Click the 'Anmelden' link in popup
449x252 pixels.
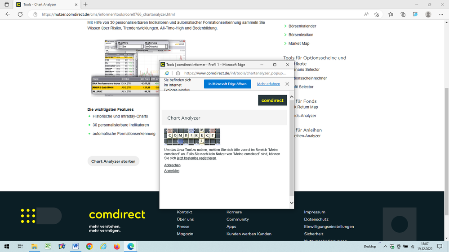pyautogui.click(x=172, y=171)
